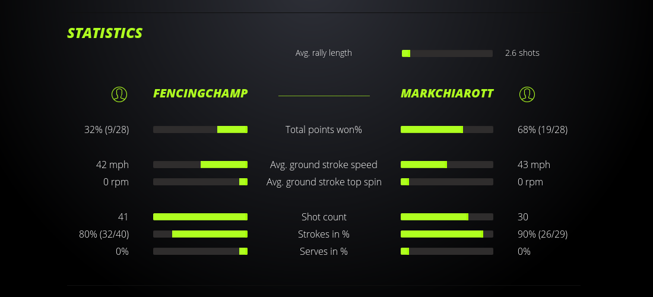Click FencingChamp's shot count bar
This screenshot has width=653, height=297.
(200, 217)
